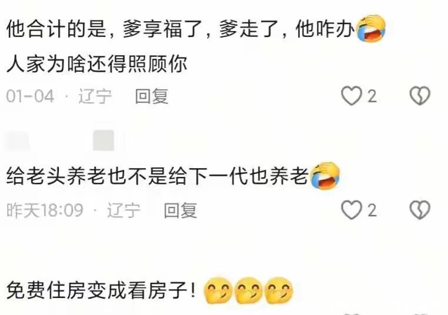Tap the last covering-mouth emoji in the row
The height and width of the screenshot is (315, 448).
click(279, 291)
